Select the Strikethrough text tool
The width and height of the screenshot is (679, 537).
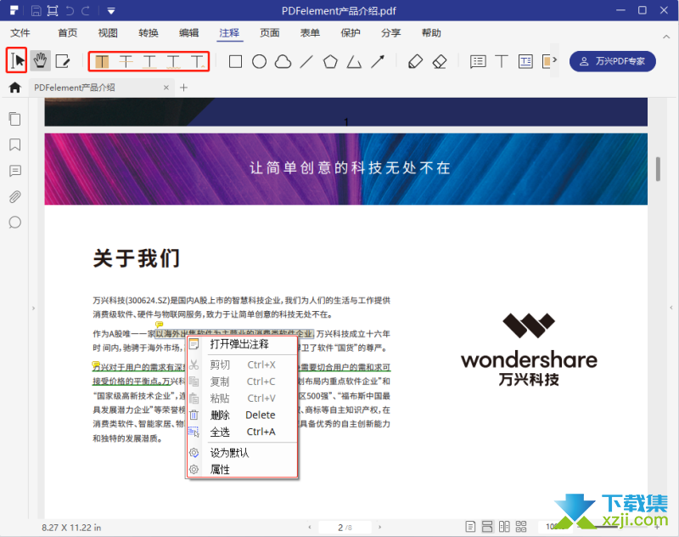point(126,61)
